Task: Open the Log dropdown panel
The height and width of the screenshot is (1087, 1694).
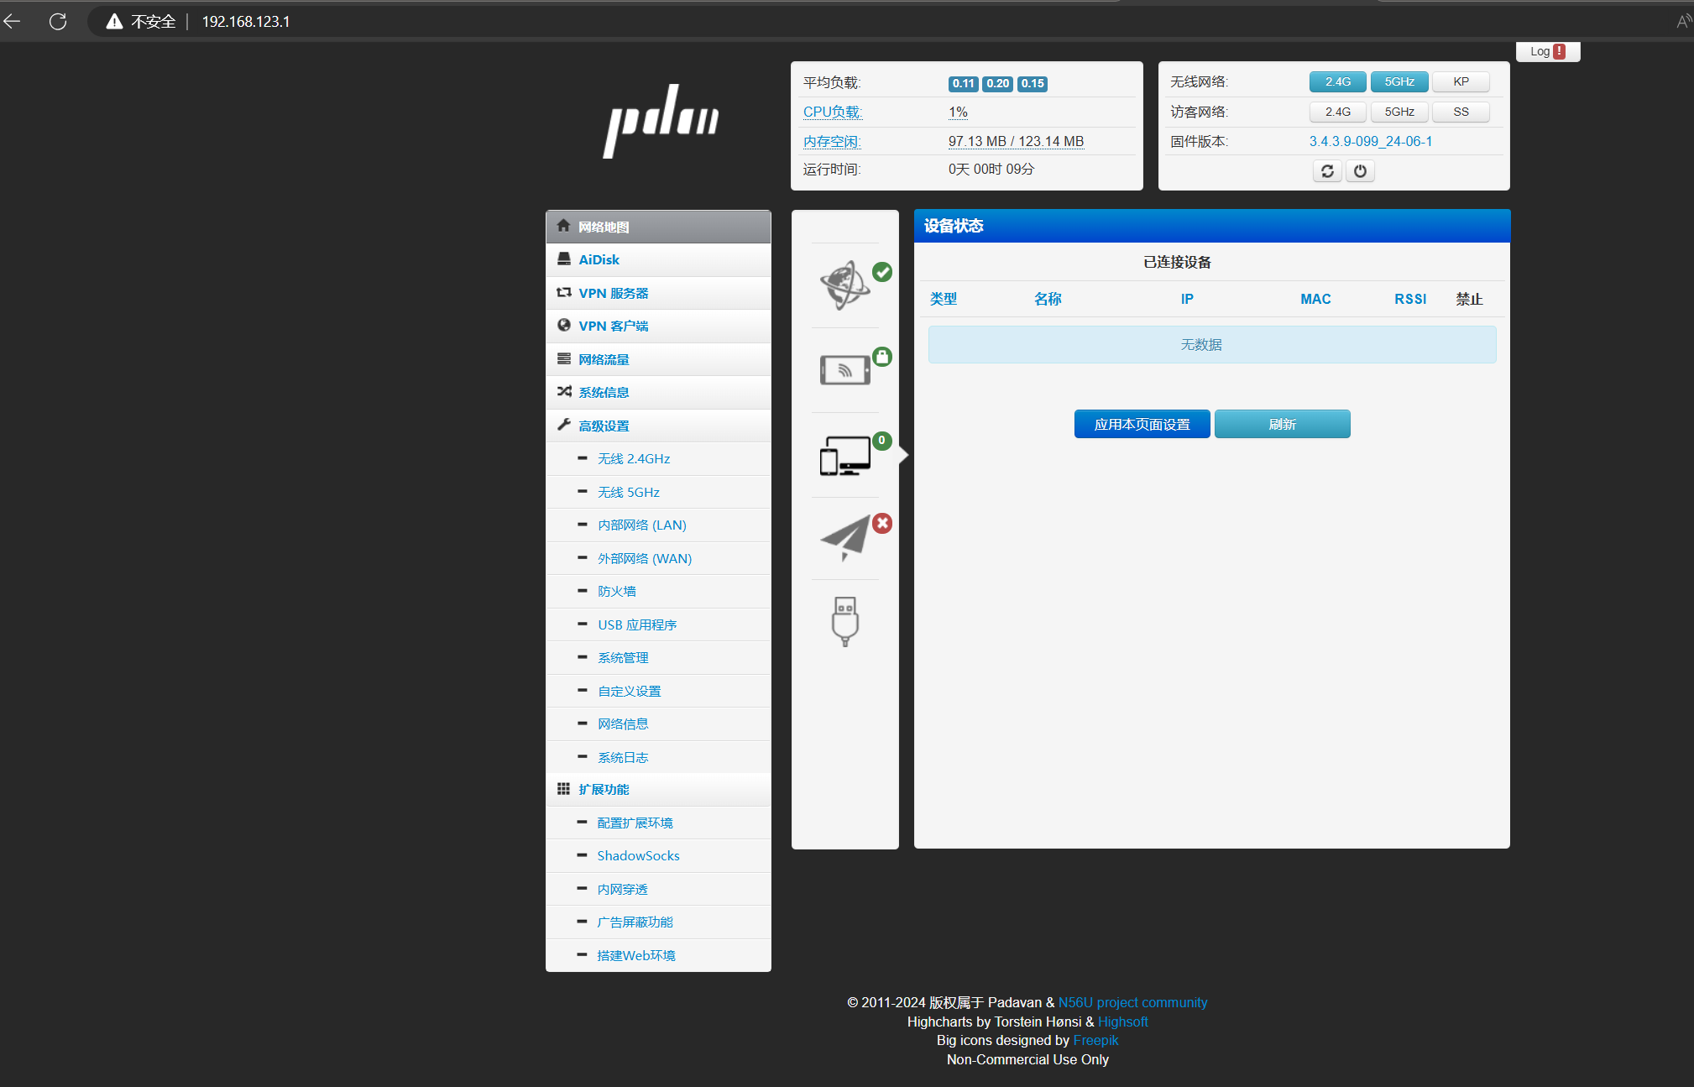Action: [x=1547, y=51]
